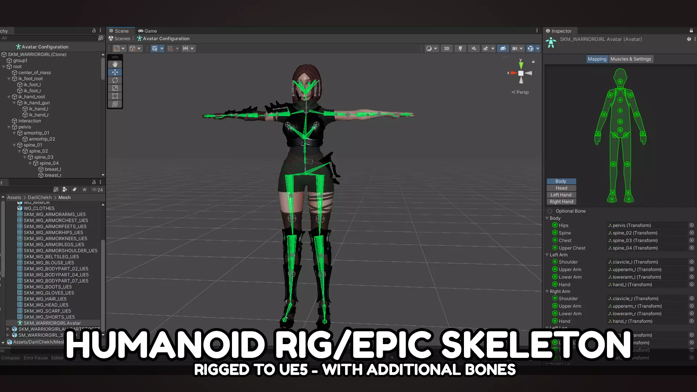Switch to the Game tab
This screenshot has width=697, height=392.
point(147,31)
